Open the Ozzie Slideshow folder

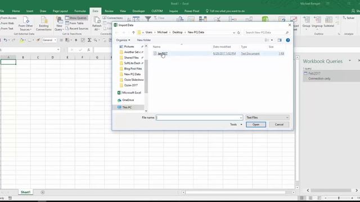(x=134, y=80)
